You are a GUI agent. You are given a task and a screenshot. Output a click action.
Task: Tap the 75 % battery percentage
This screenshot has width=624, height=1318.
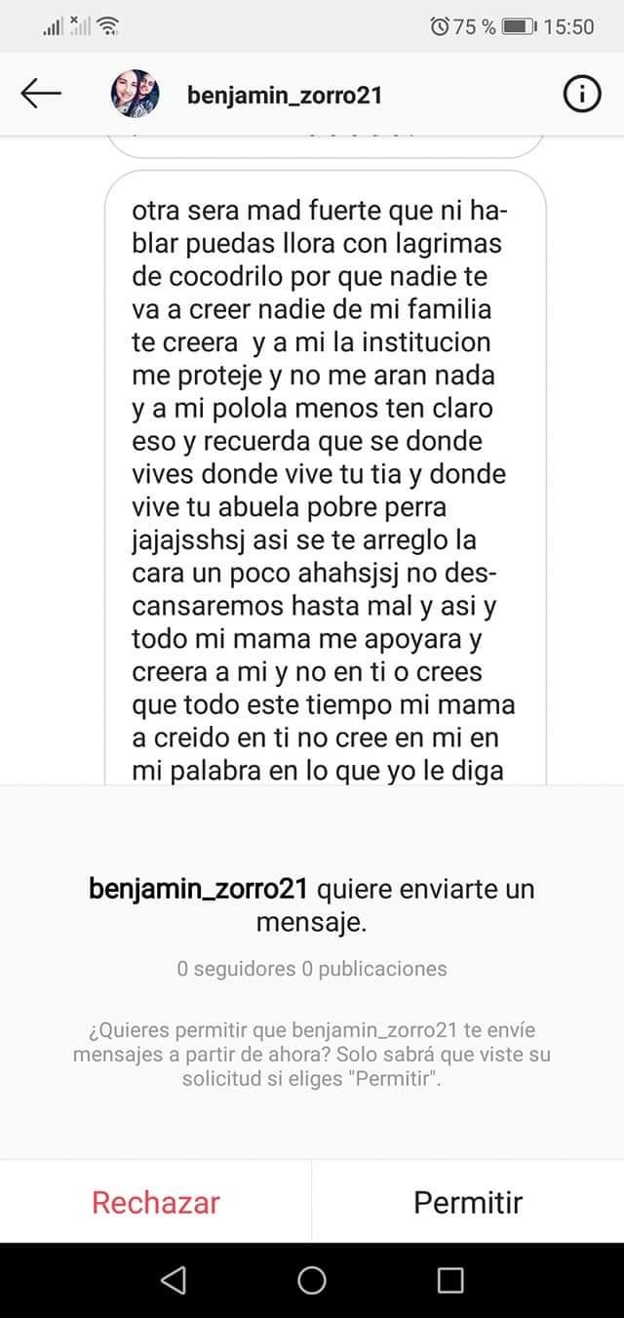(x=475, y=26)
